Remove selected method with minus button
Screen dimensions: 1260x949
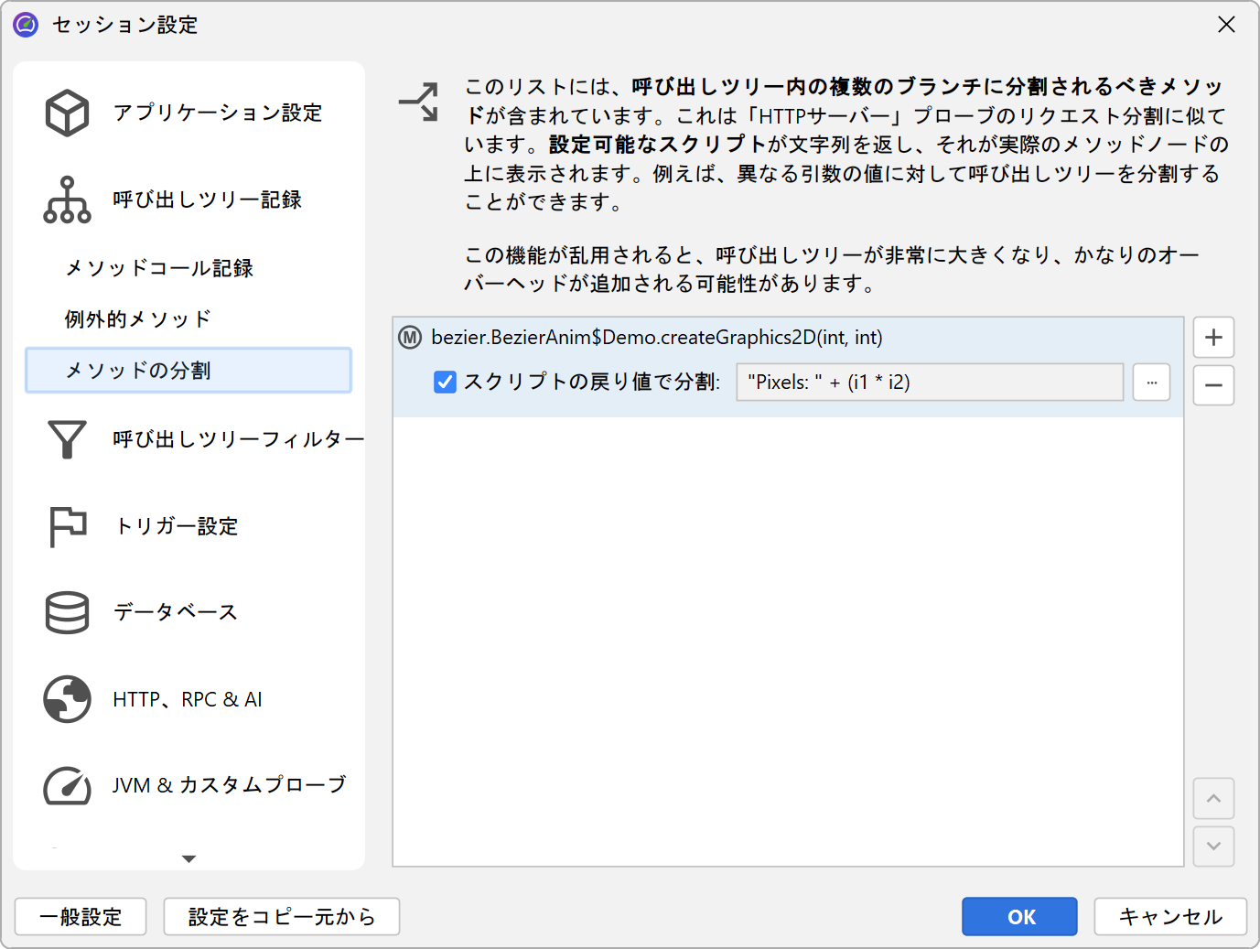point(1213,385)
